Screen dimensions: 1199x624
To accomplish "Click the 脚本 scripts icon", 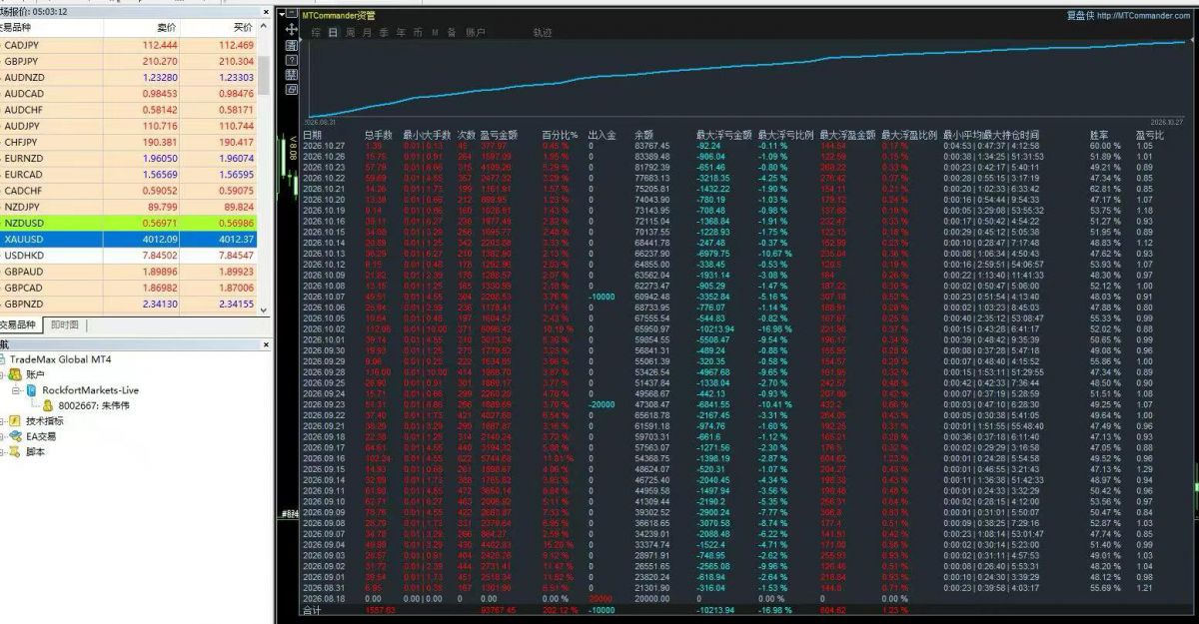I will point(15,452).
